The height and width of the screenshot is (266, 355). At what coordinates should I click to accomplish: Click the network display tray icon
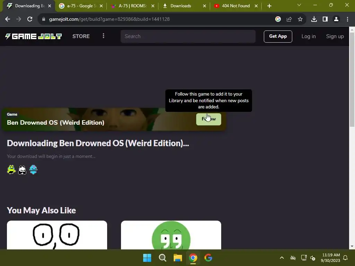tap(304, 258)
